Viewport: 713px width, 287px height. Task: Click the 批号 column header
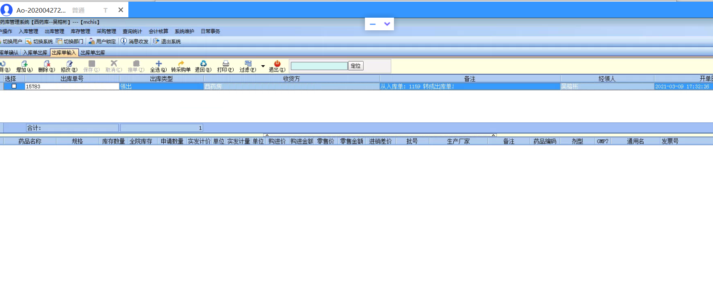[412, 141]
